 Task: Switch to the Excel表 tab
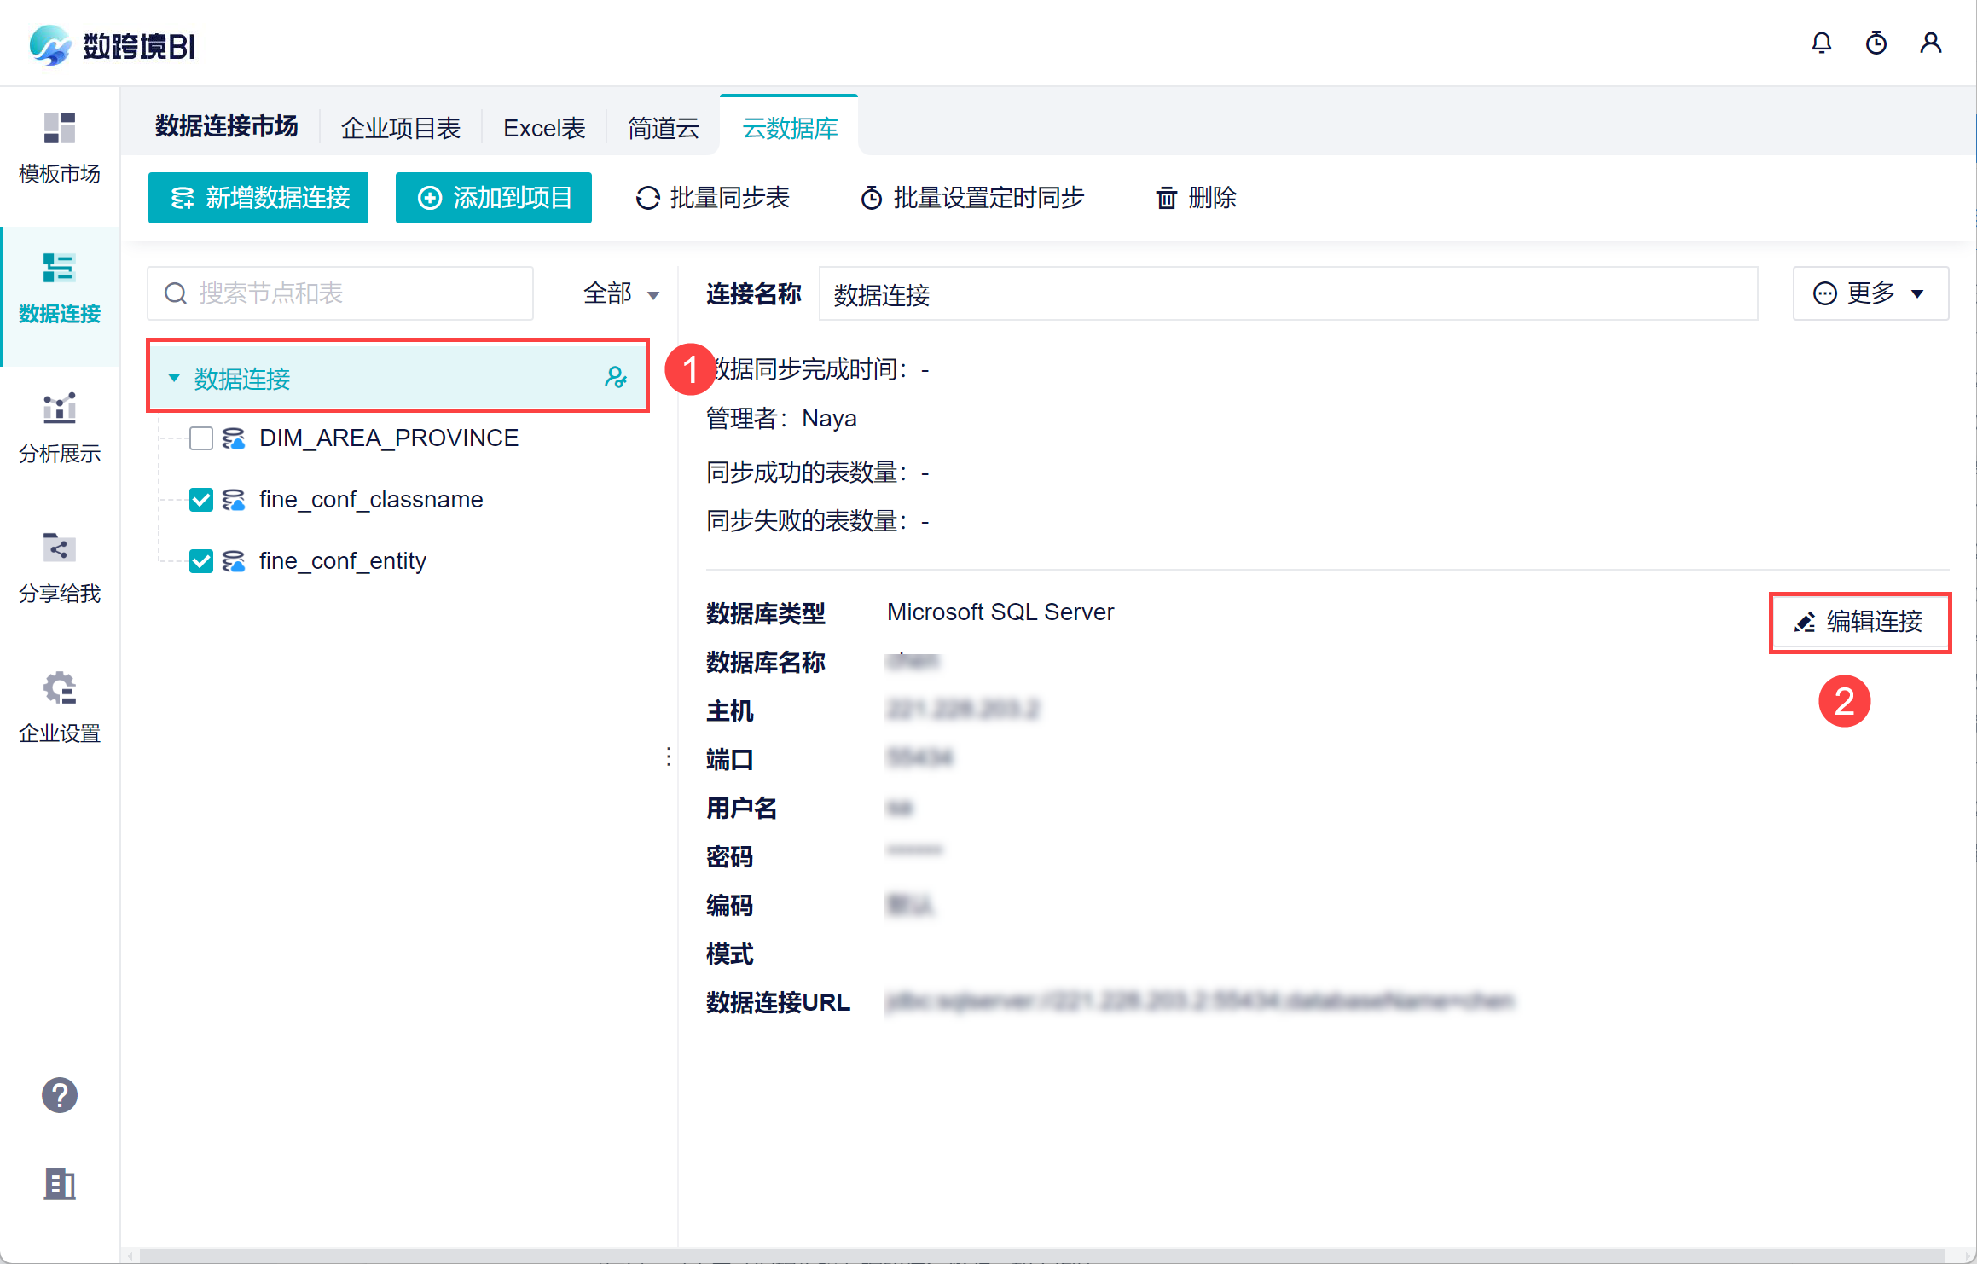point(544,129)
